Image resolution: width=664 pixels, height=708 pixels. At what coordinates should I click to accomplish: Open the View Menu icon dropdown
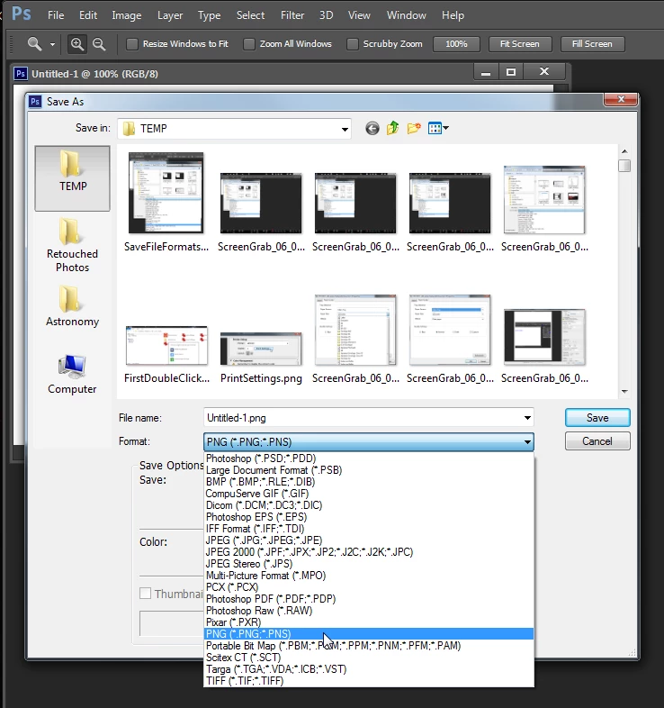pyautogui.click(x=438, y=128)
